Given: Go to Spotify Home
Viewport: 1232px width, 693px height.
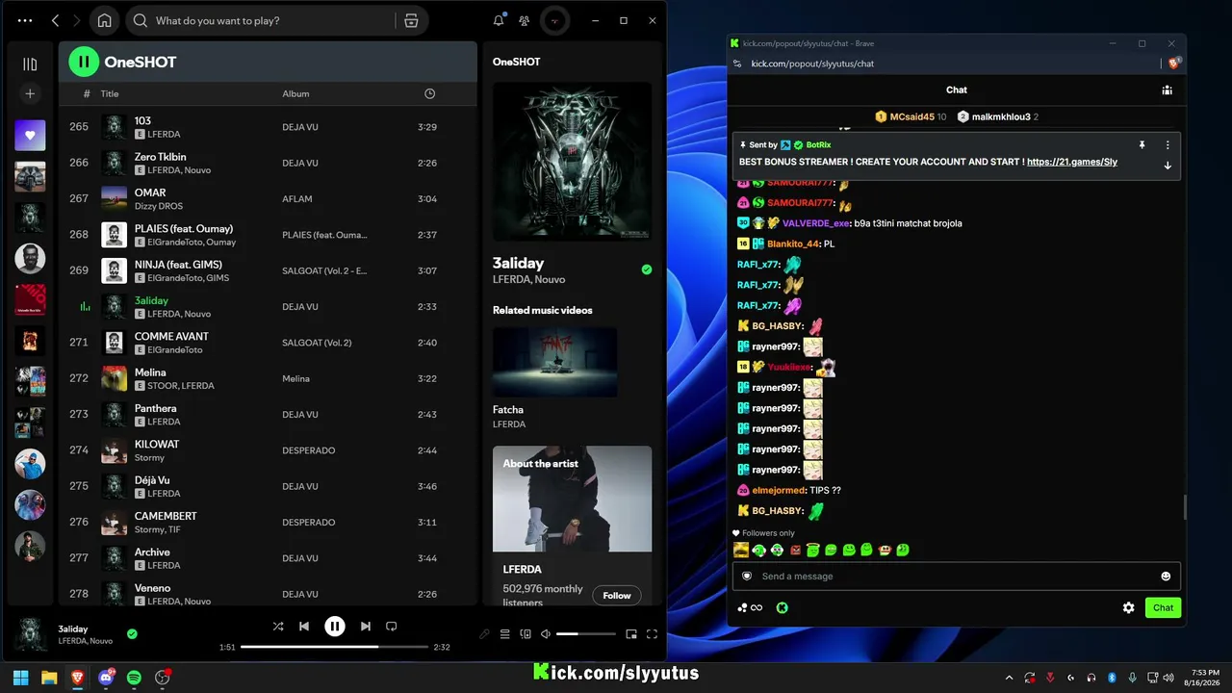Looking at the screenshot, I should coord(104,20).
